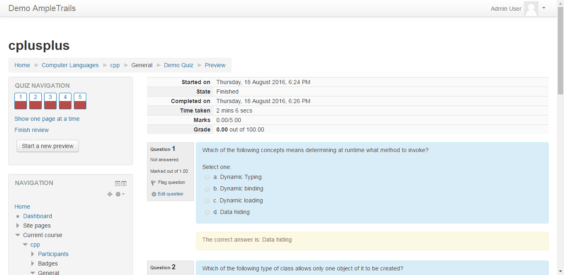Select option a. Dynamic Typing
The height and width of the screenshot is (275, 564).
point(207,177)
